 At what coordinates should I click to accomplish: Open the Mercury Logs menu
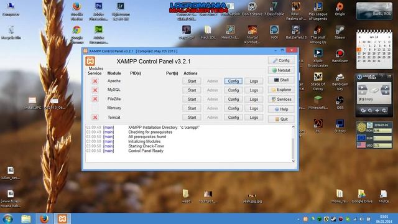click(x=254, y=108)
